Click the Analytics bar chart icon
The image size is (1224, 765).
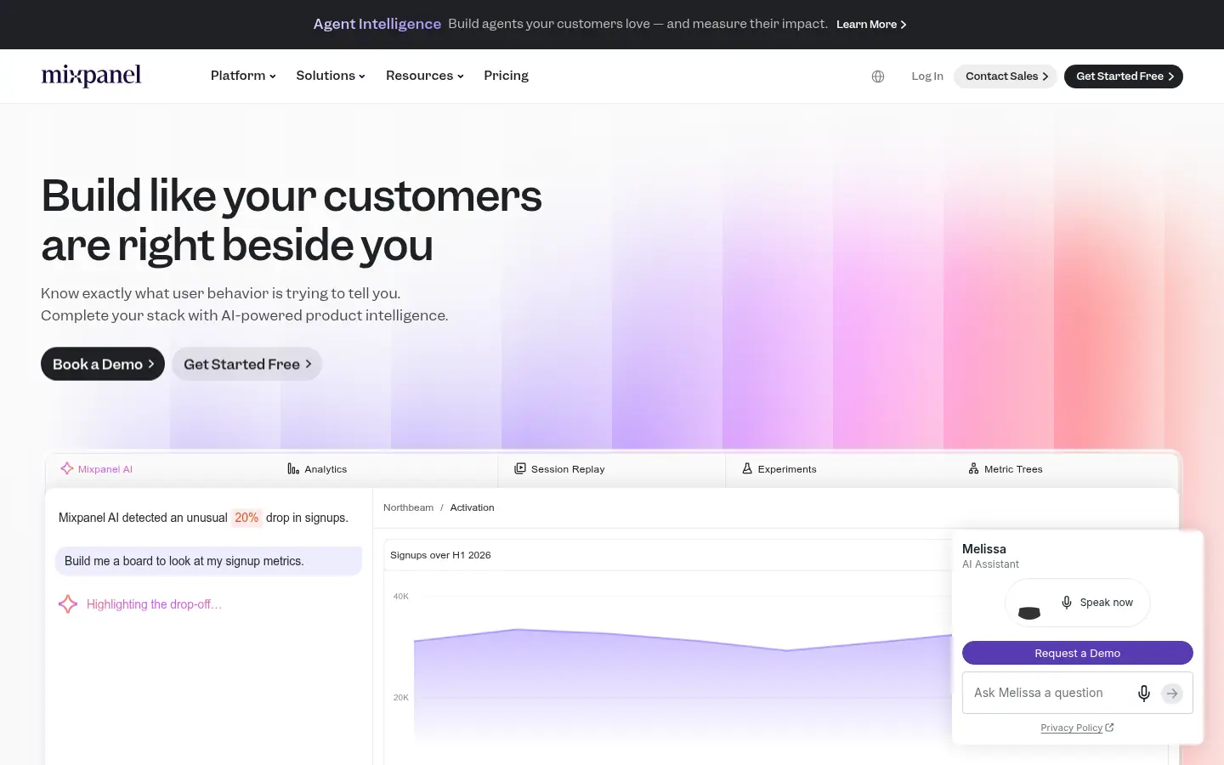point(293,468)
